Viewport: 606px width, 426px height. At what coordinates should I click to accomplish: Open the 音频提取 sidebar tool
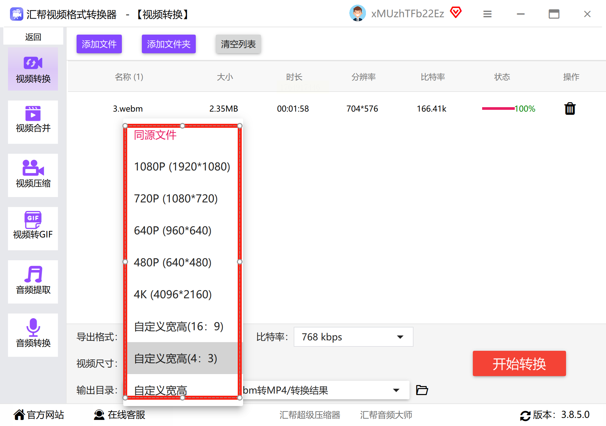click(33, 282)
